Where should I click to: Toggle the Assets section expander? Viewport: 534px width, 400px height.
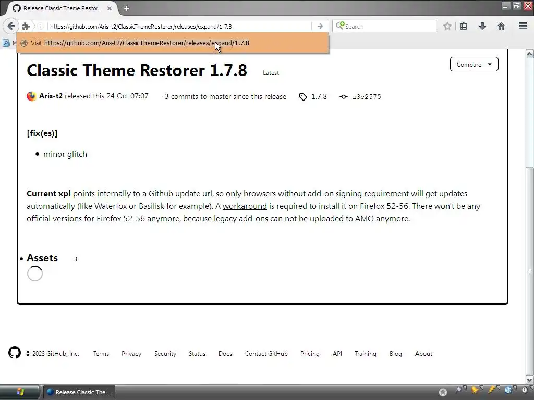tap(42, 258)
